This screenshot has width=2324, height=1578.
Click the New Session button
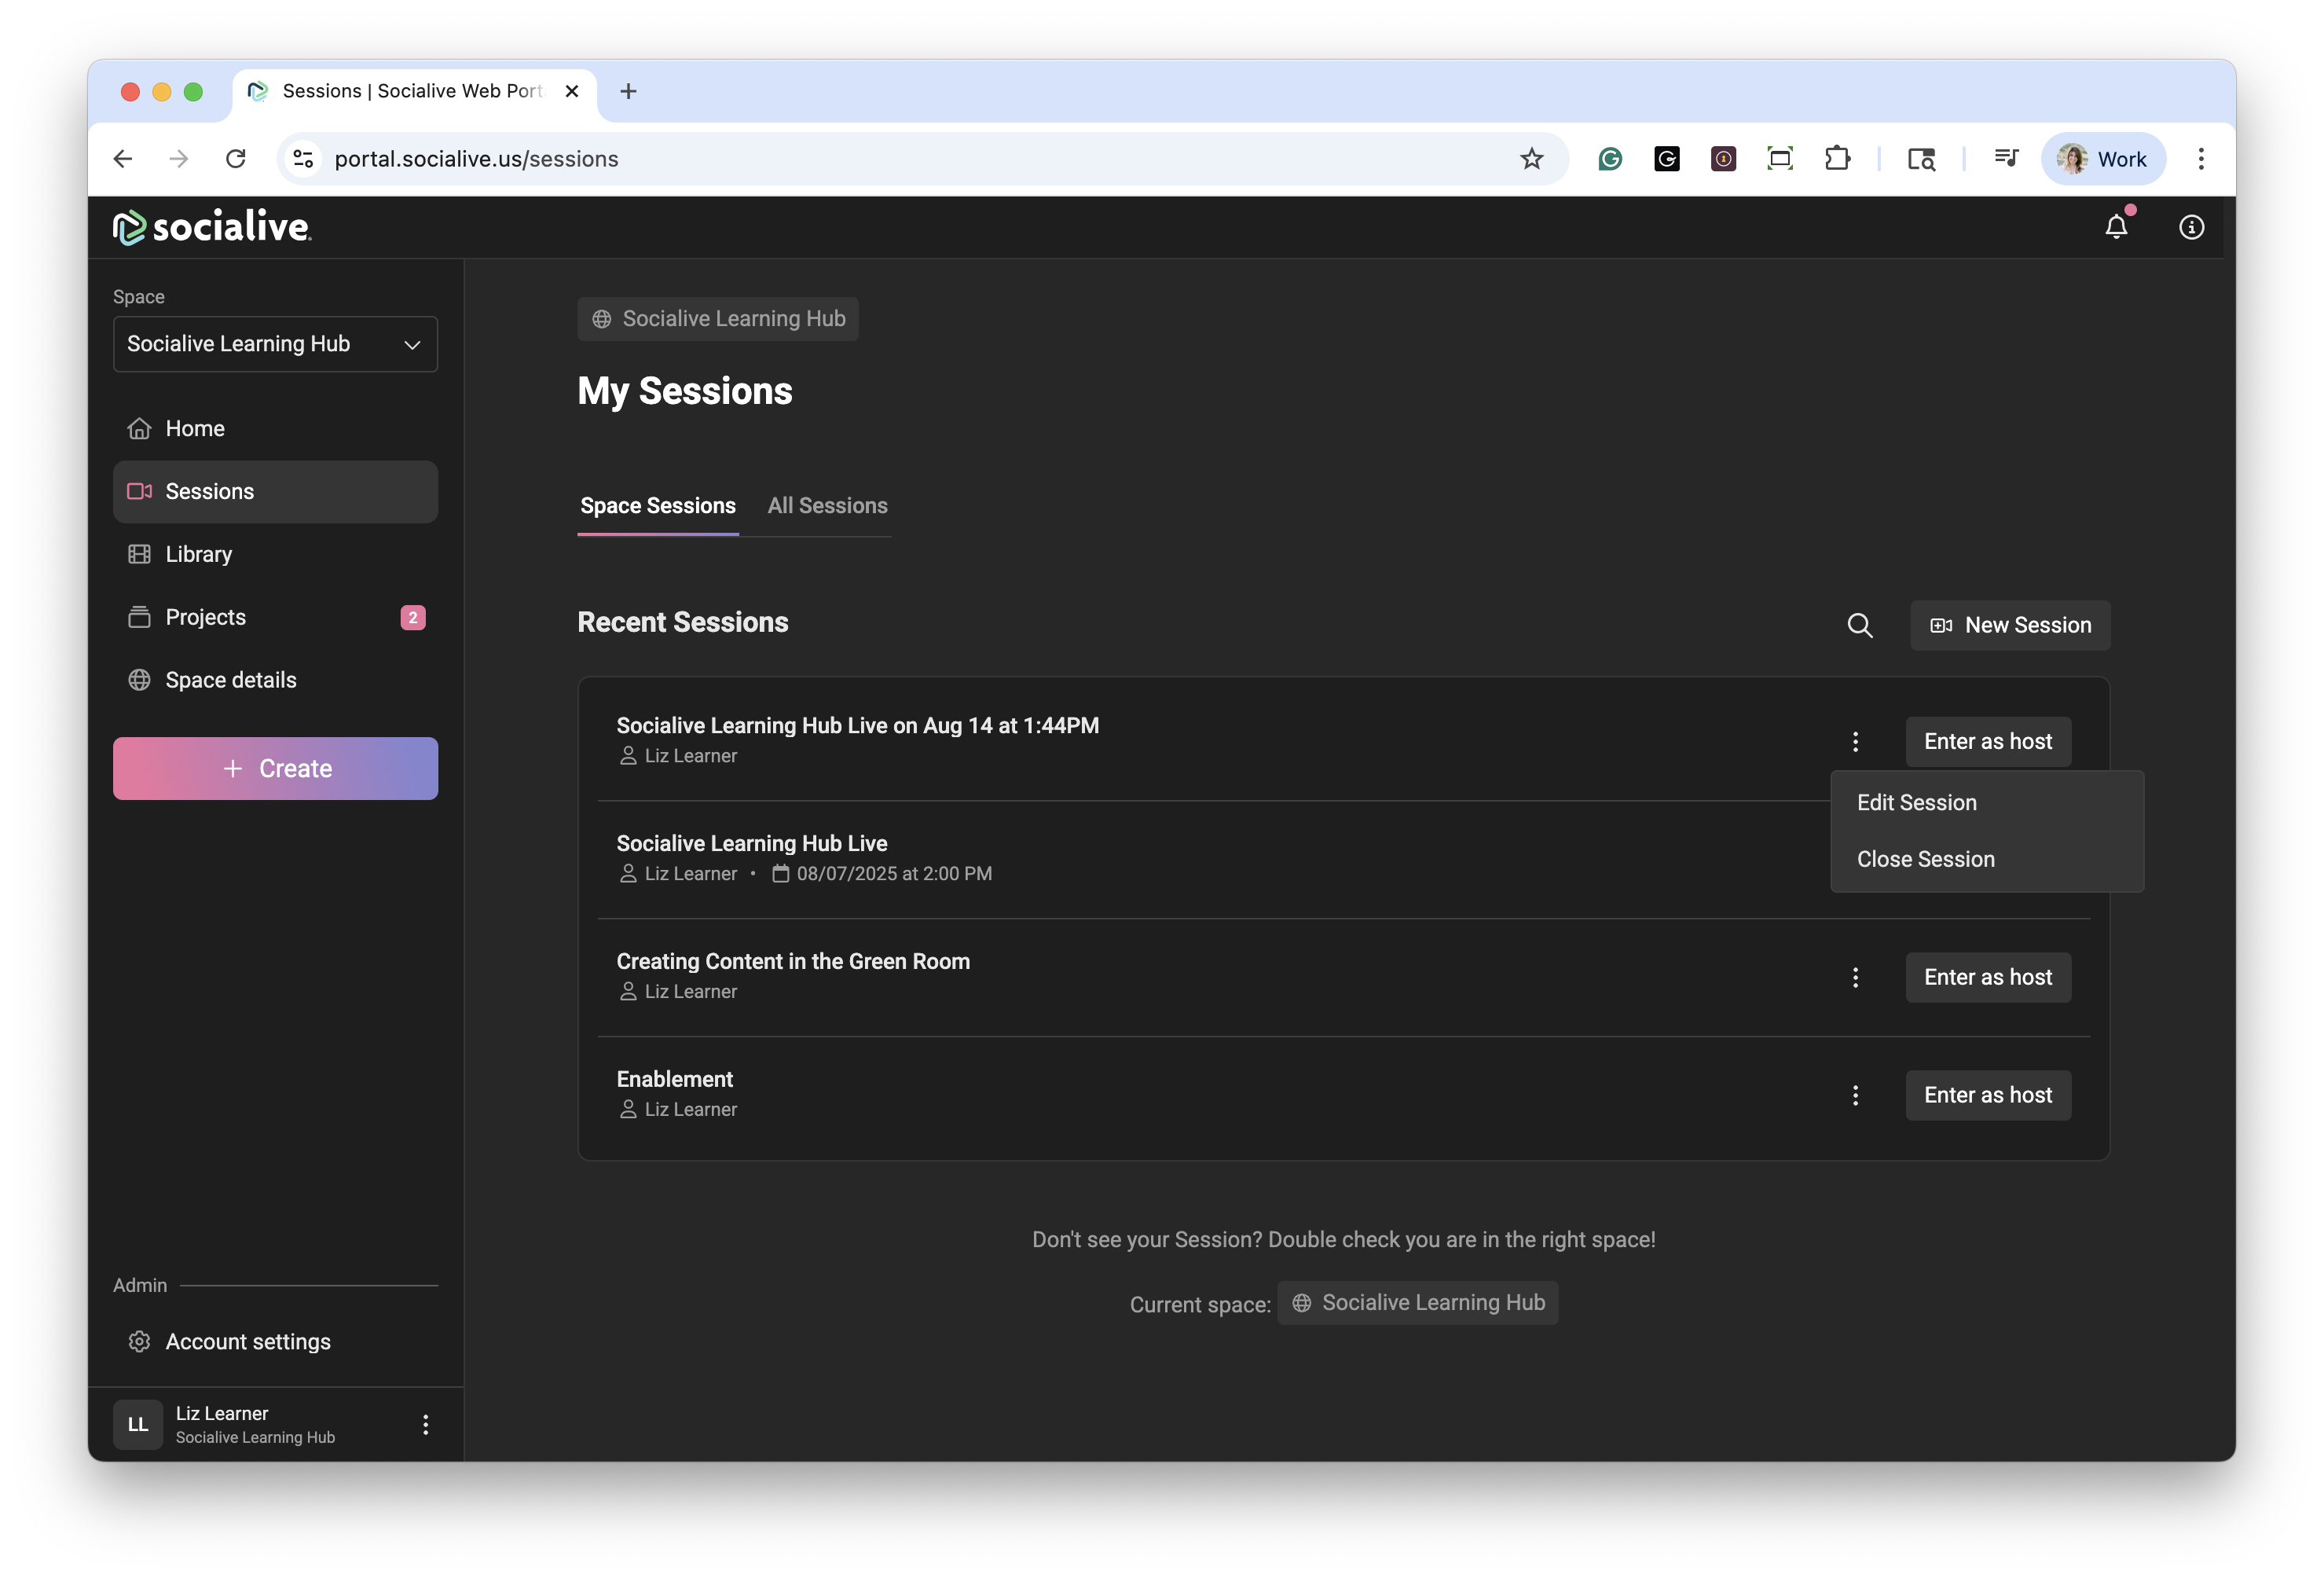[x=2010, y=625]
